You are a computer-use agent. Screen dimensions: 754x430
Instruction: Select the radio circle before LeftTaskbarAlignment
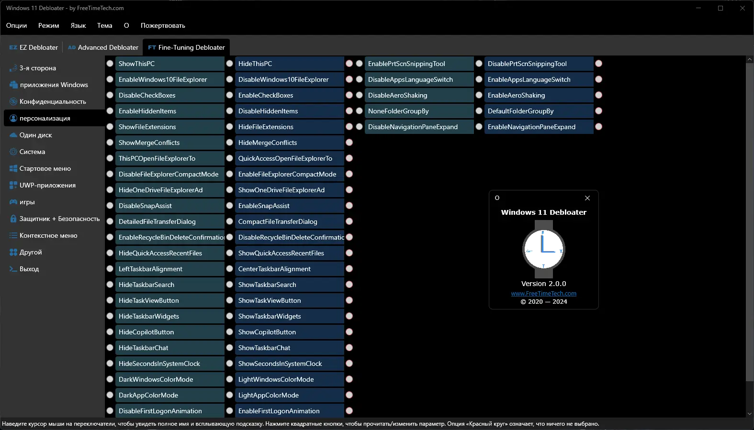(110, 269)
